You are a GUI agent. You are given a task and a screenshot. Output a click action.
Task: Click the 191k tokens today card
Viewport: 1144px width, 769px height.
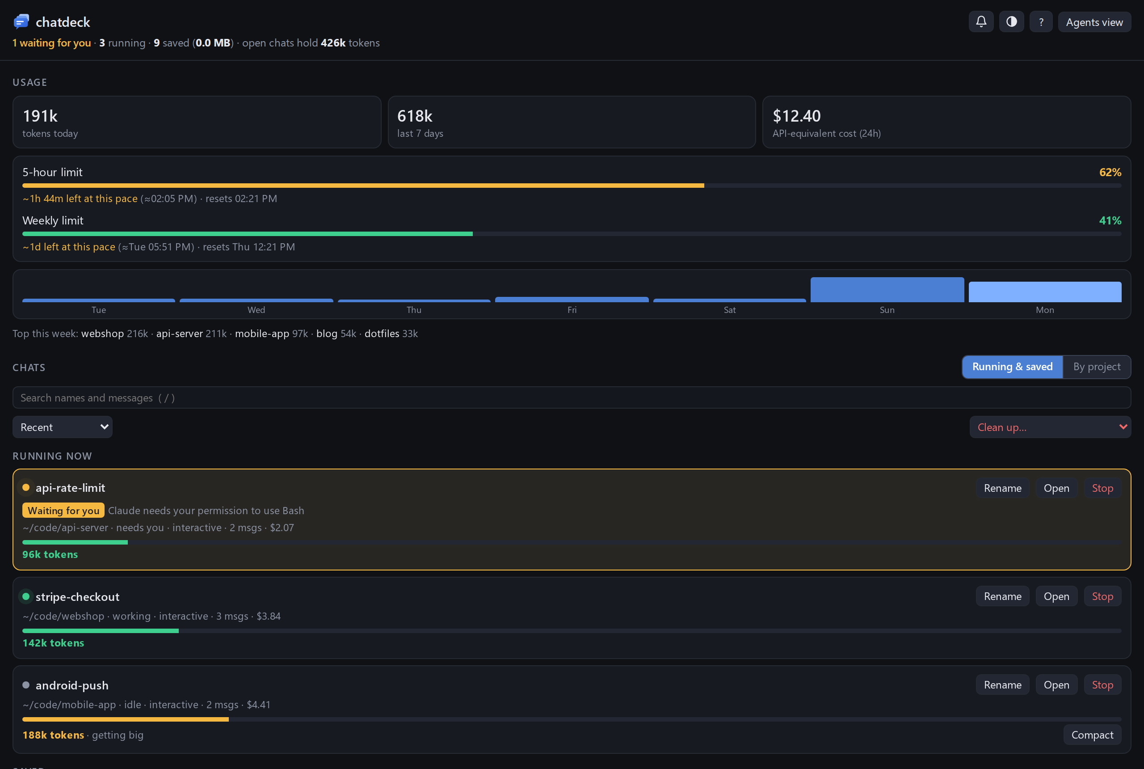197,122
